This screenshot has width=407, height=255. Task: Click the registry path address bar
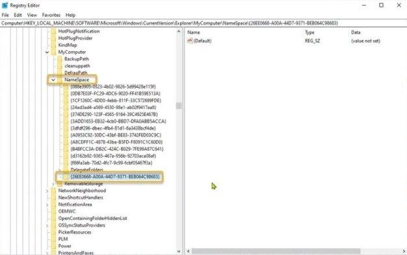[x=203, y=23]
